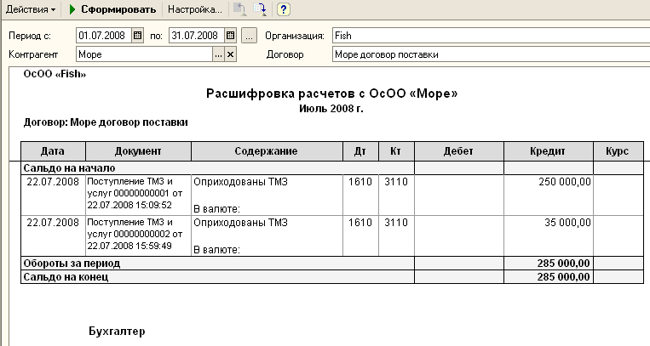This screenshot has width=650, height=346.
Task: Click the Бухгалтер signature label
Action: pos(117,331)
